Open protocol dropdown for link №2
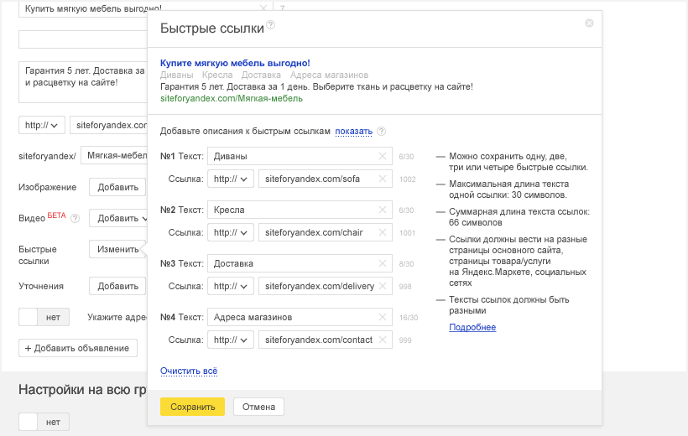The width and height of the screenshot is (688, 436). (x=231, y=232)
